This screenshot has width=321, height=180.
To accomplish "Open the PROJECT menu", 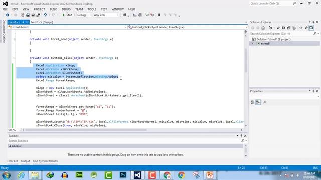I will pyautogui.click(x=39, y=9).
